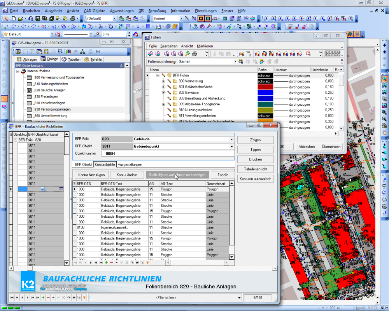Viewport: 389px width, 311px height.
Task: Click the number grid icon in the Folien toolbar
Action: click(333, 54)
